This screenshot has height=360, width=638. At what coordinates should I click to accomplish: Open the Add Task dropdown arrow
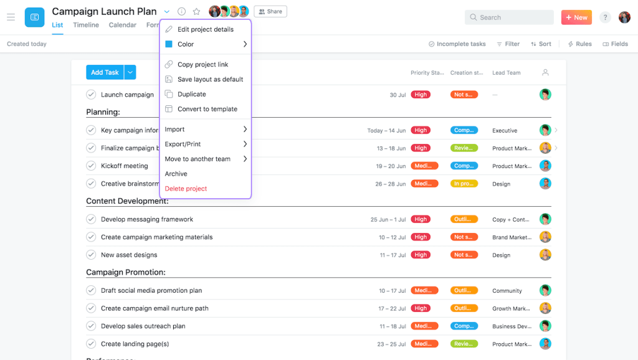pos(130,72)
